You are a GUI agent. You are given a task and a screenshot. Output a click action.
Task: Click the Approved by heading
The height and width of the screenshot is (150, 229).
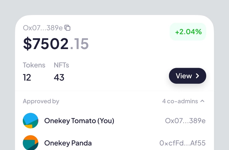pos(41,101)
